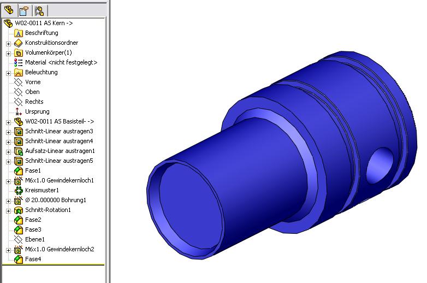Click the W02-0011 AS Basisteil part icon

click(18, 121)
